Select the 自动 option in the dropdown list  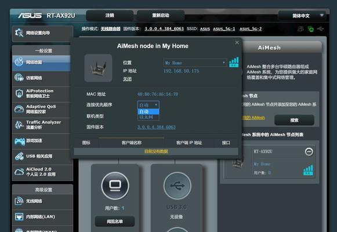[x=148, y=112]
